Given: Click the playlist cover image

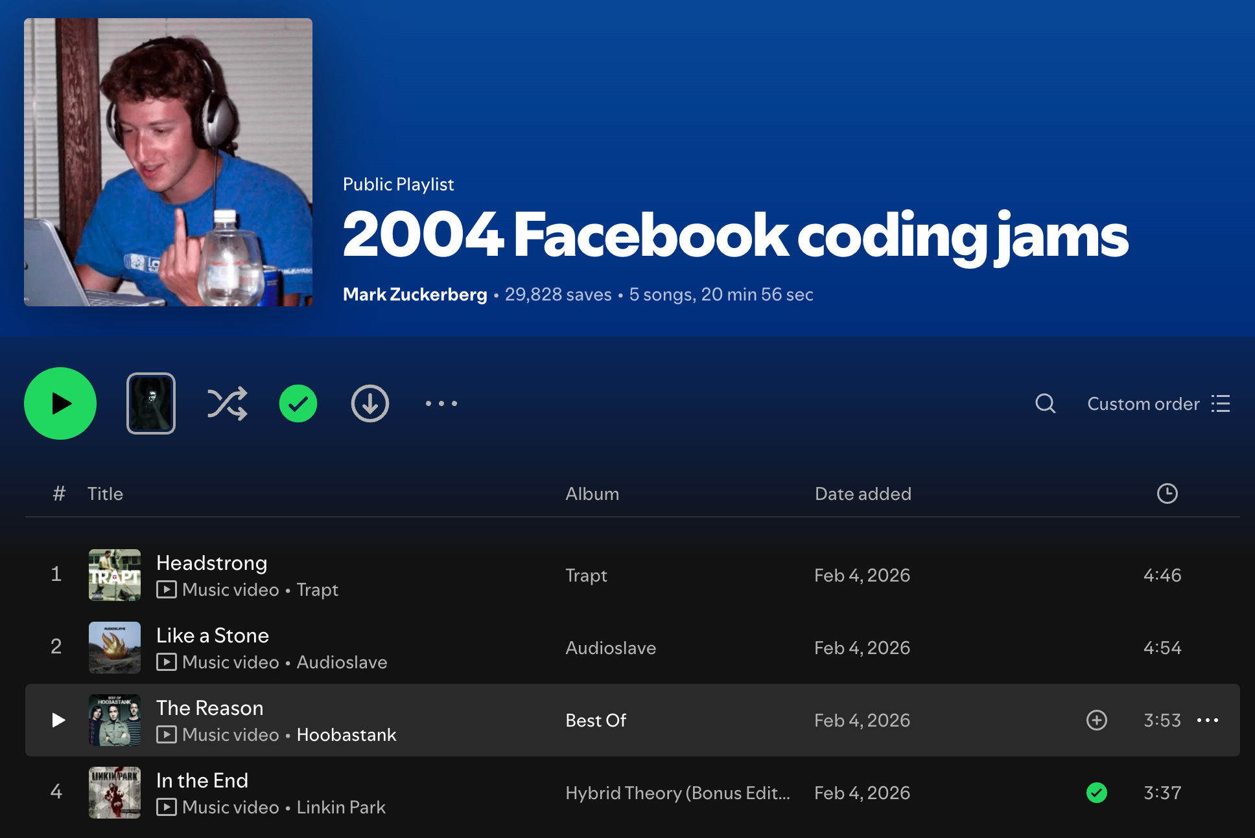Looking at the screenshot, I should 168,162.
